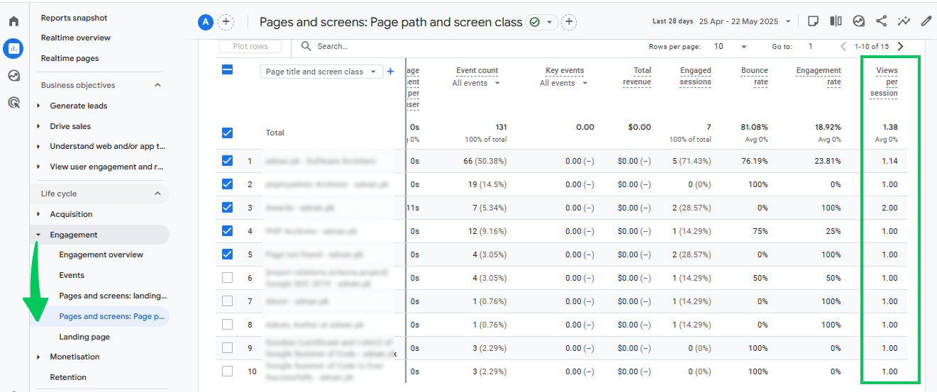The image size is (937, 392).
Task: Check row 9 checkbox
Action: coord(227,348)
